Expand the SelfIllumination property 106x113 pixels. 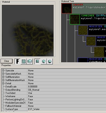(x=3, y=77)
